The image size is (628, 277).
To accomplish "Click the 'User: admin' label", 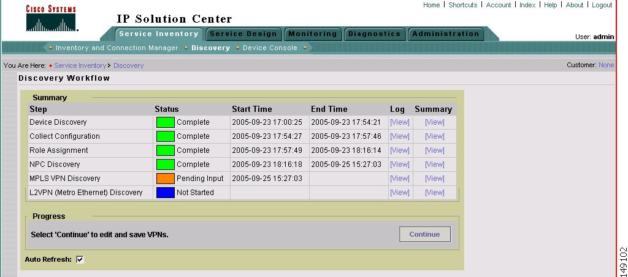I will 595,37.
